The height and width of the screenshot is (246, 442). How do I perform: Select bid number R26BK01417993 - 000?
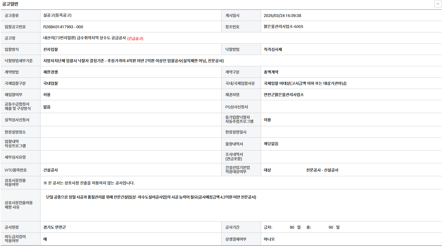[63, 27]
